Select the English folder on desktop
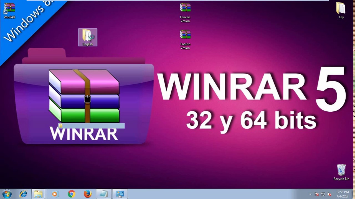This screenshot has width=355, height=199. [88, 37]
